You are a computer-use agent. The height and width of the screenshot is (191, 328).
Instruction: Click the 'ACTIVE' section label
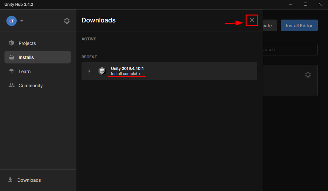click(89, 39)
